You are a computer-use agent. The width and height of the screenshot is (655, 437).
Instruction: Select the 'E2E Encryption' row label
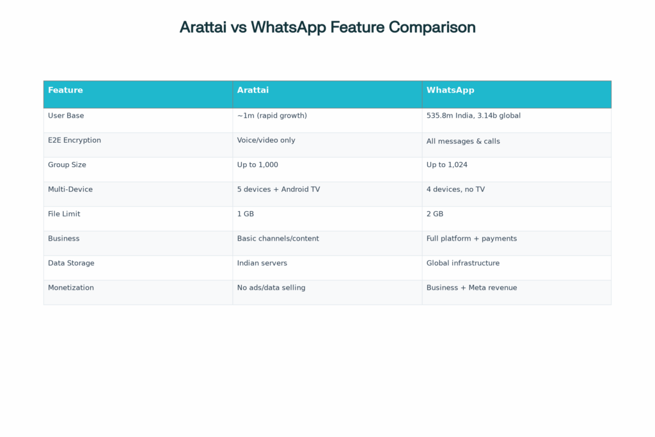click(74, 140)
